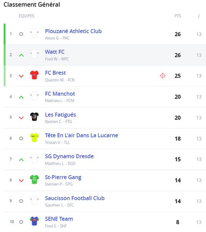Viewport: 206px width, 232px height.
Task: Click Watt FC's green up arrow
Action: tap(21, 55)
